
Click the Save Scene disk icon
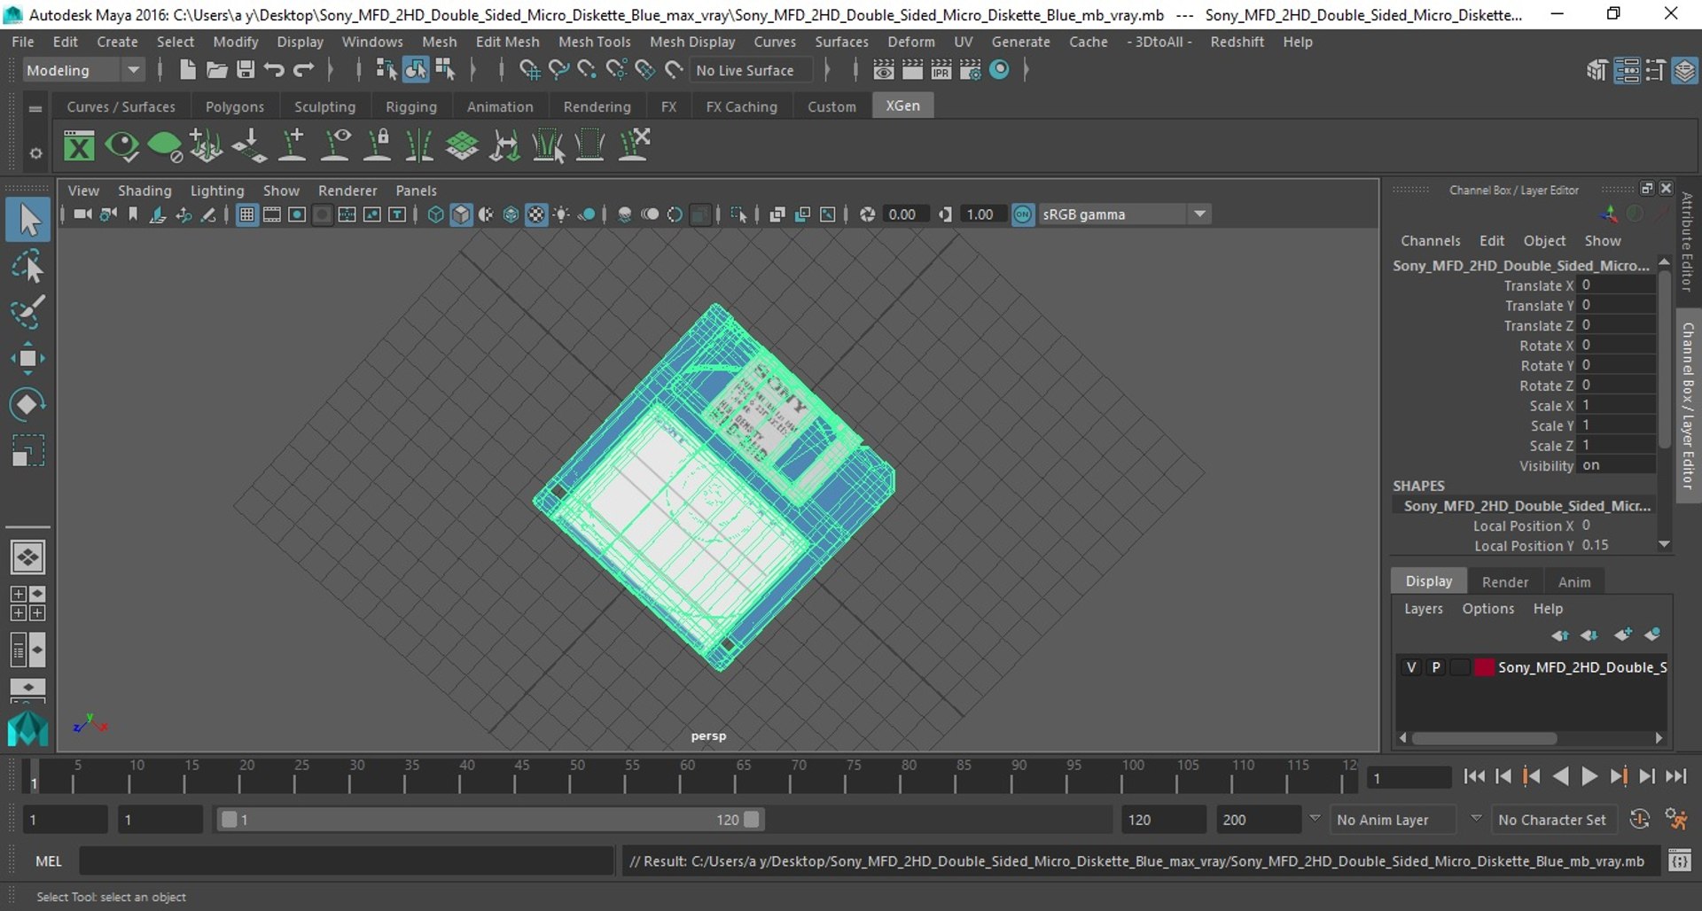tap(246, 70)
